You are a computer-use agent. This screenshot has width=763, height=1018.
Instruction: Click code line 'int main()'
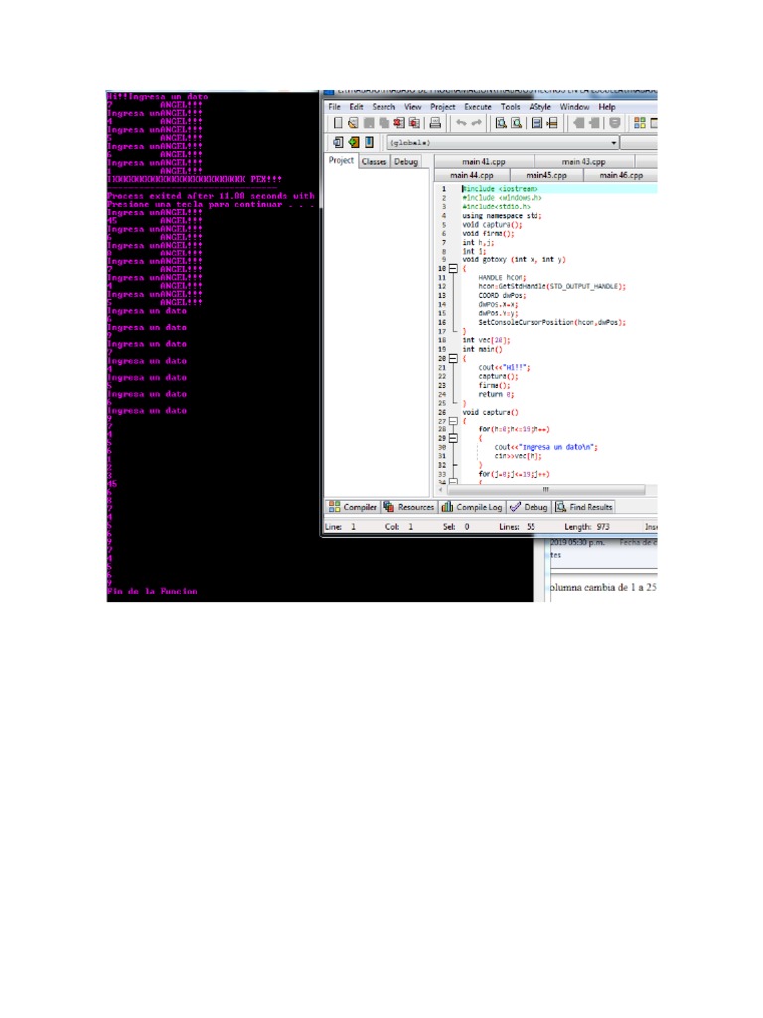pyautogui.click(x=482, y=349)
